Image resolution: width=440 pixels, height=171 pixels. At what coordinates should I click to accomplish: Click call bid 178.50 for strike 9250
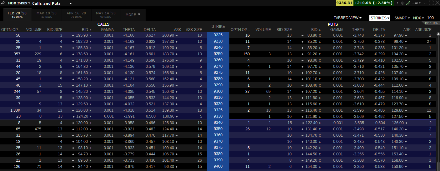[x=82, y=54]
